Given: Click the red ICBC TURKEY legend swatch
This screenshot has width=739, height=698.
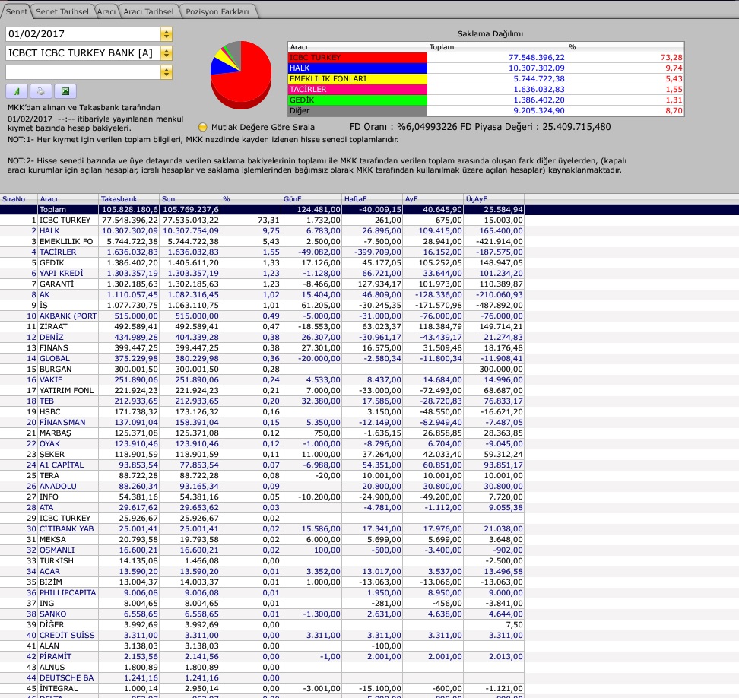Looking at the screenshot, I should point(357,58).
